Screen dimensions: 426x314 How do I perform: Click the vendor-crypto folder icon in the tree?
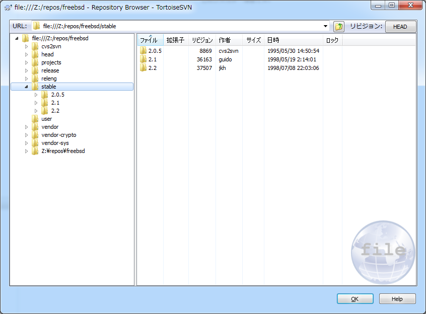coord(35,135)
